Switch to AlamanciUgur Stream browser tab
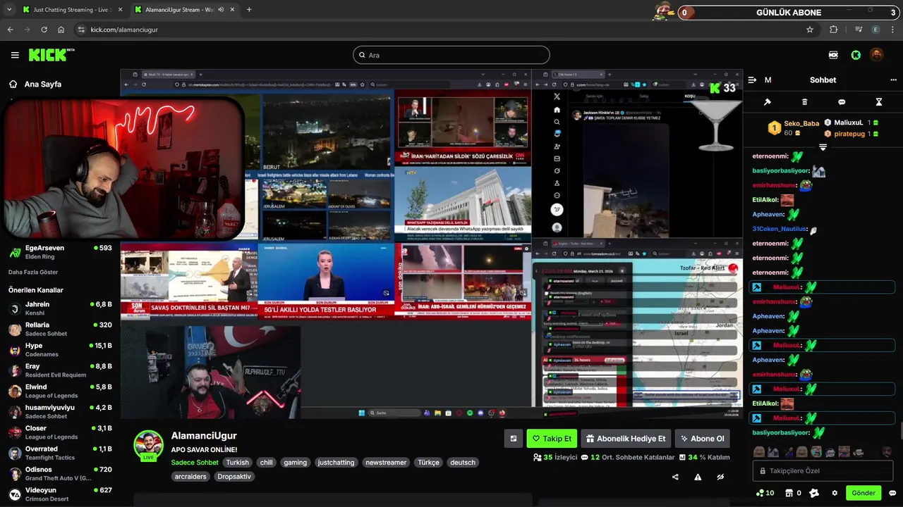903x507 pixels. (x=184, y=10)
